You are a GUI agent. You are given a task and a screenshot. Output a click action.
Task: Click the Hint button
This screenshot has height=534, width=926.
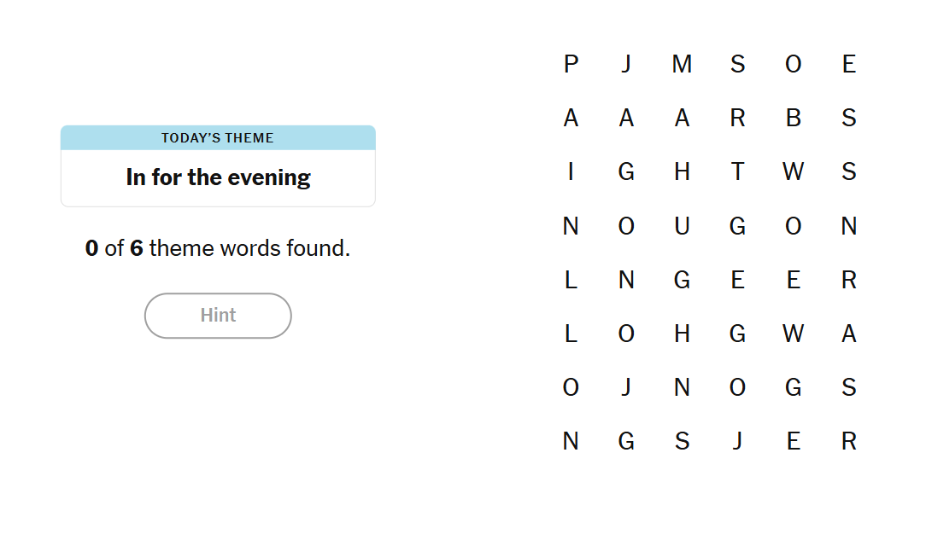pyautogui.click(x=218, y=316)
